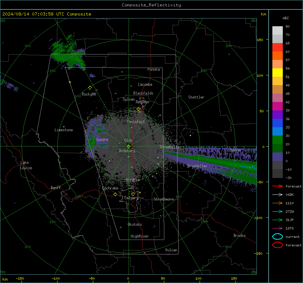Viewport: 303px width, 283px height.
Task: Click the HighRiver town label
Action: coord(140,236)
